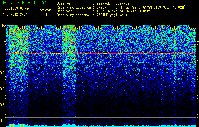
Task: Click the meteor count value 10
Action: pos(46,15)
